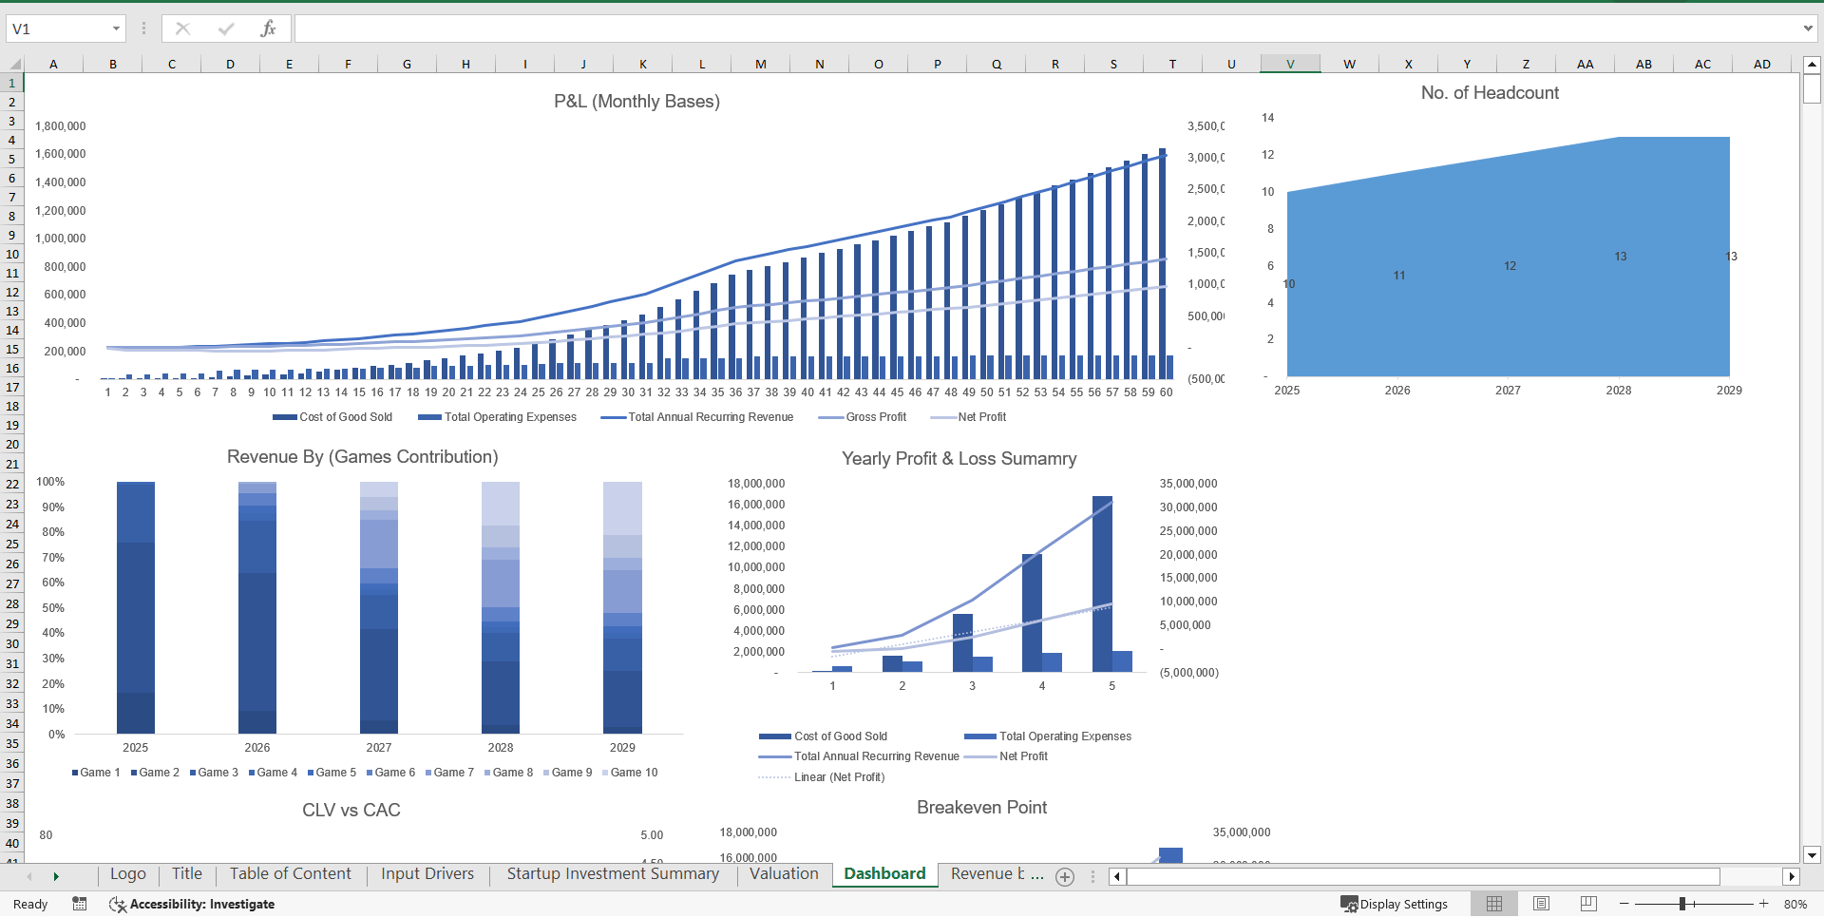Viewport: 1824px width, 918px height.
Task: Click the vertical scrollbar down arrow
Action: (x=1812, y=854)
